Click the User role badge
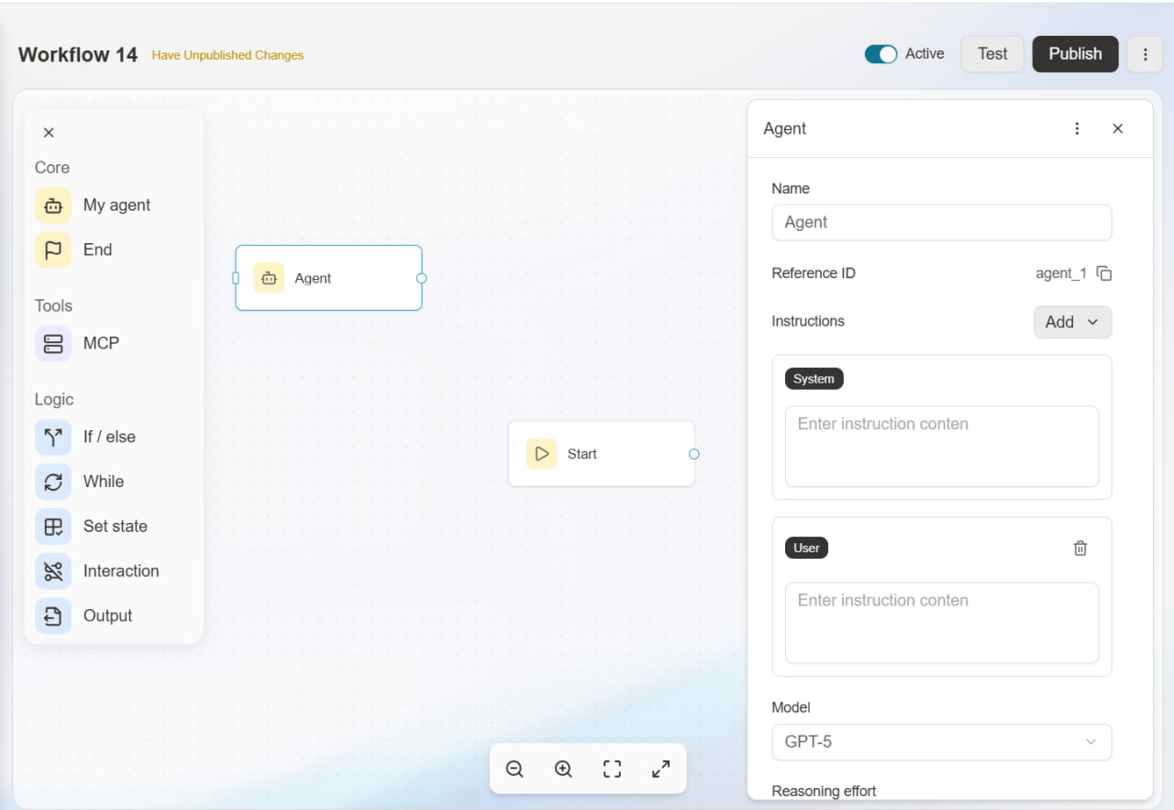Viewport: 1174px width, 810px height. [x=806, y=548]
